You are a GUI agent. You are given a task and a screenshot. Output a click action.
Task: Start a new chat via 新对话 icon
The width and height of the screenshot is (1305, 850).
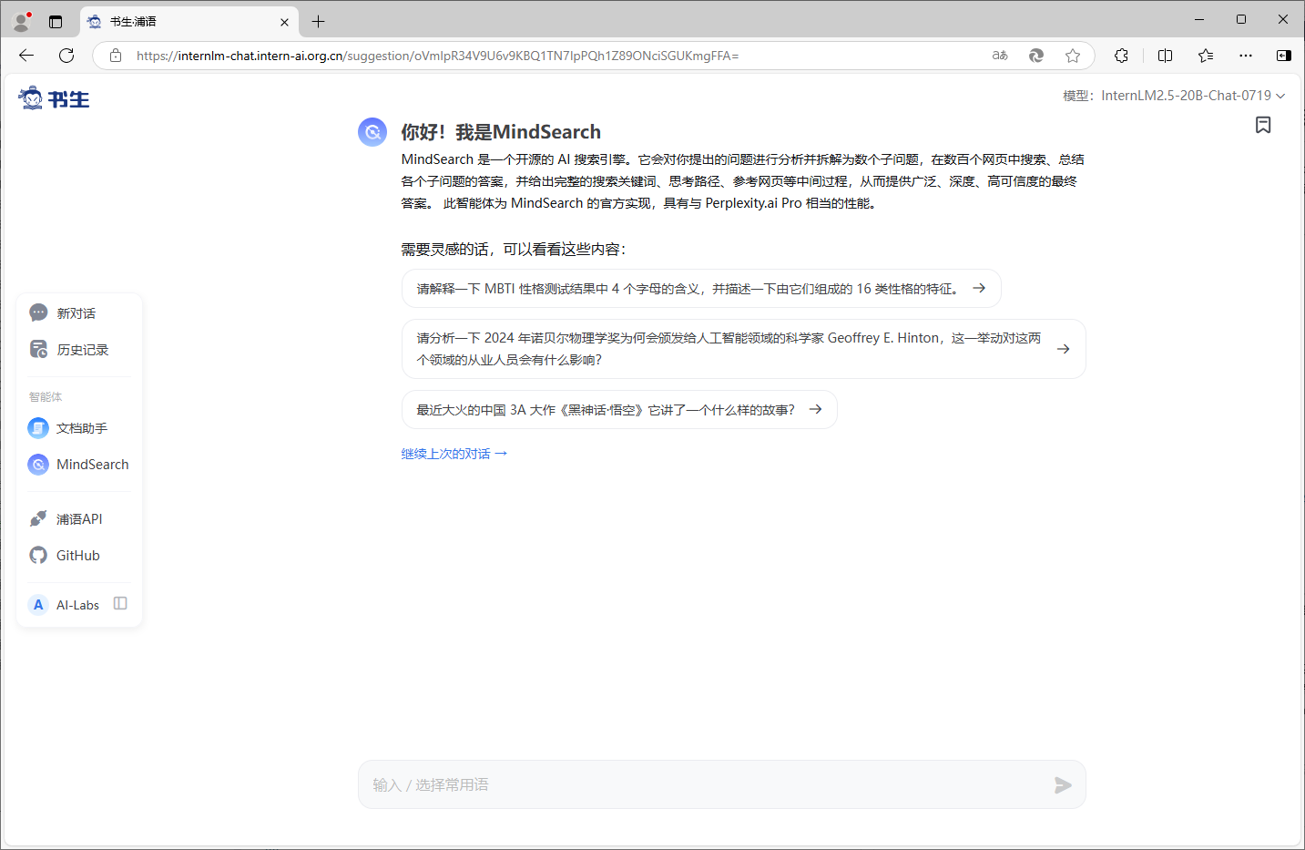38,313
